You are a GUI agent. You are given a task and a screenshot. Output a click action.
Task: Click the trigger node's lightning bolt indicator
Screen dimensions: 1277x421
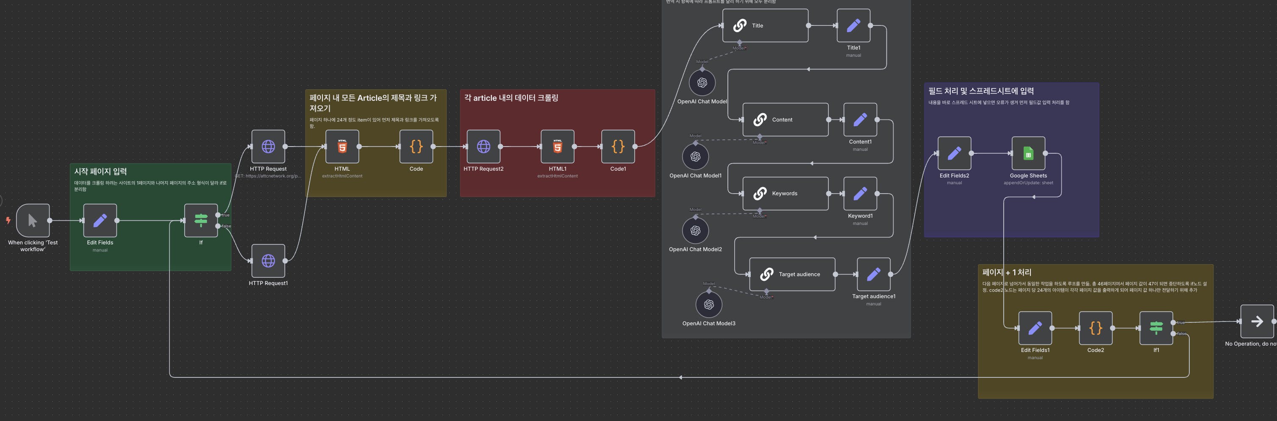point(8,220)
